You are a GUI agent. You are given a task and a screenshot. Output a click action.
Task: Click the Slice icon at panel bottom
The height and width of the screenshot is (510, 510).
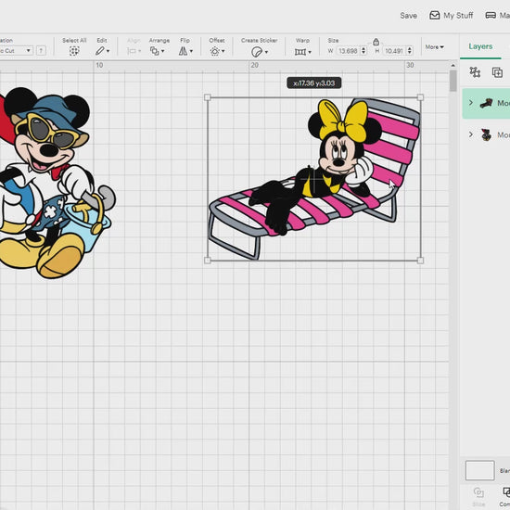tap(478, 492)
